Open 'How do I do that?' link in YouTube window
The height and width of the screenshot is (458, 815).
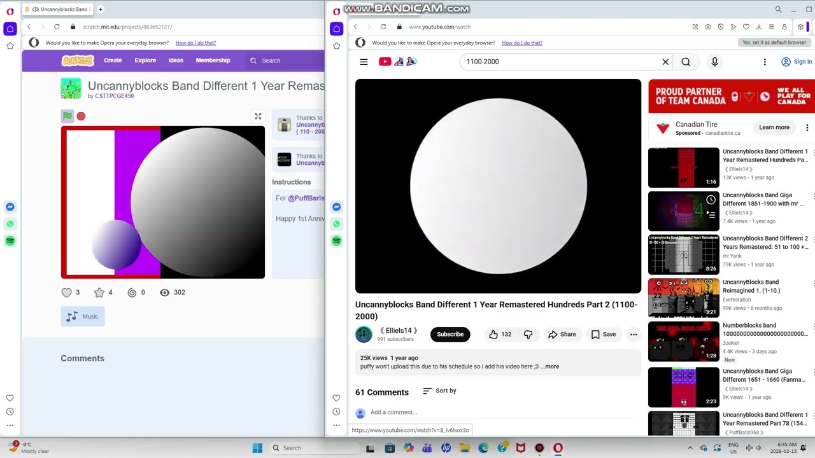pyautogui.click(x=522, y=43)
